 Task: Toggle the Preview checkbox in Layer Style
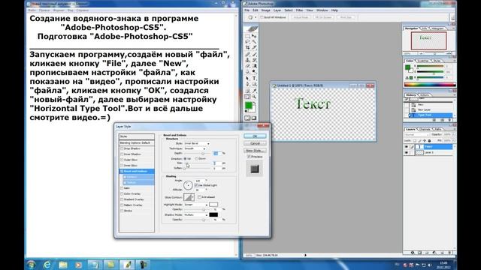249,157
